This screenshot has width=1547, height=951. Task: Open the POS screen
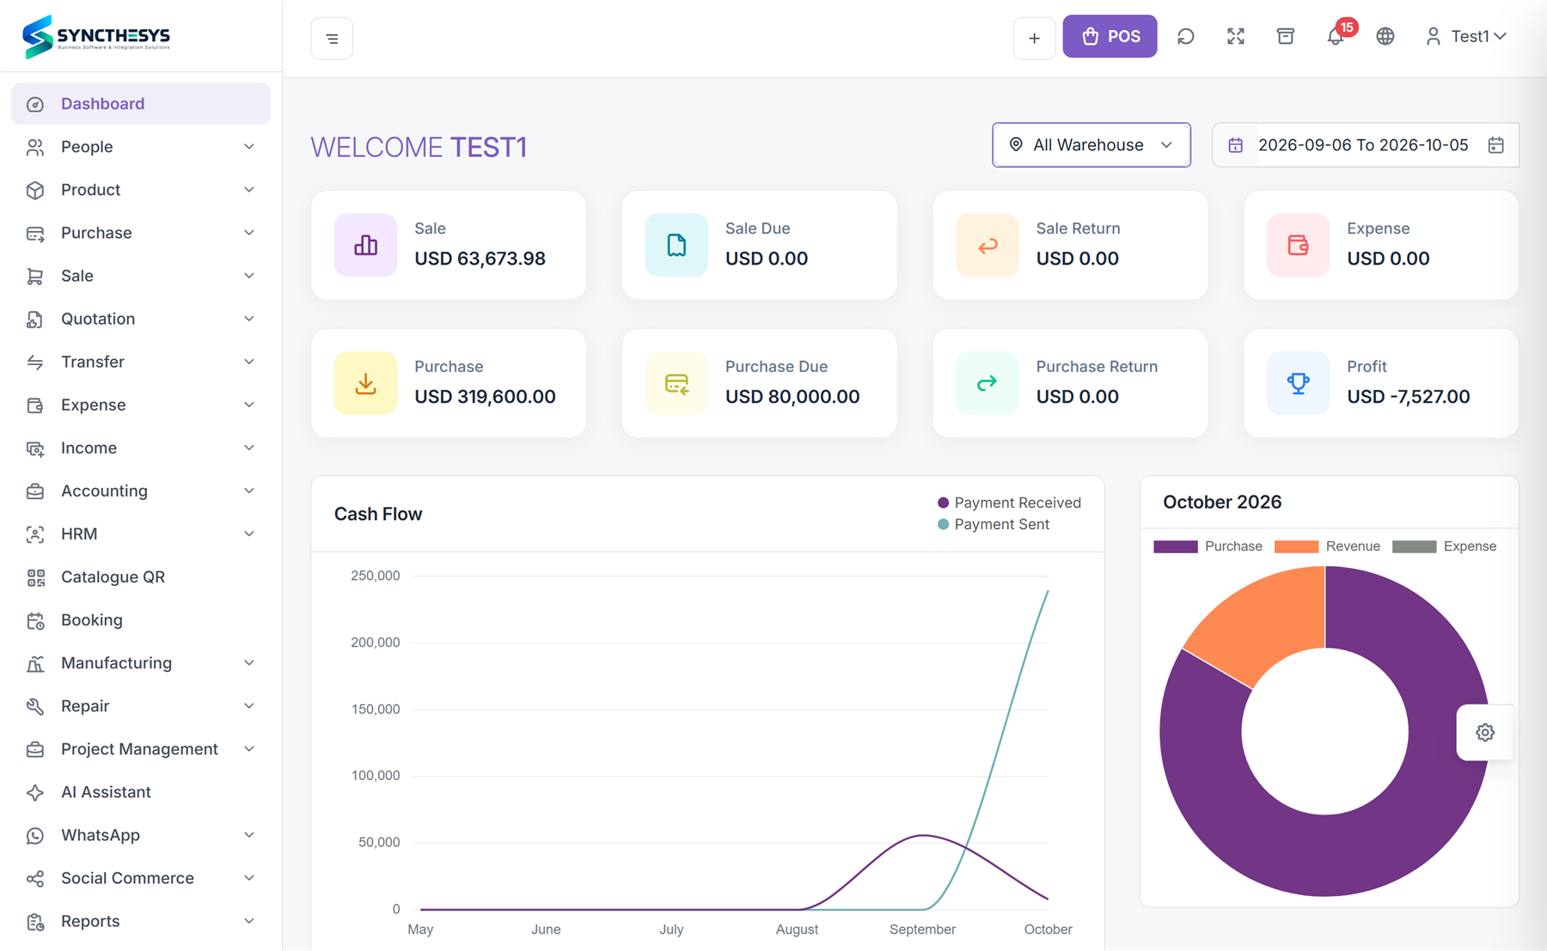(x=1110, y=36)
